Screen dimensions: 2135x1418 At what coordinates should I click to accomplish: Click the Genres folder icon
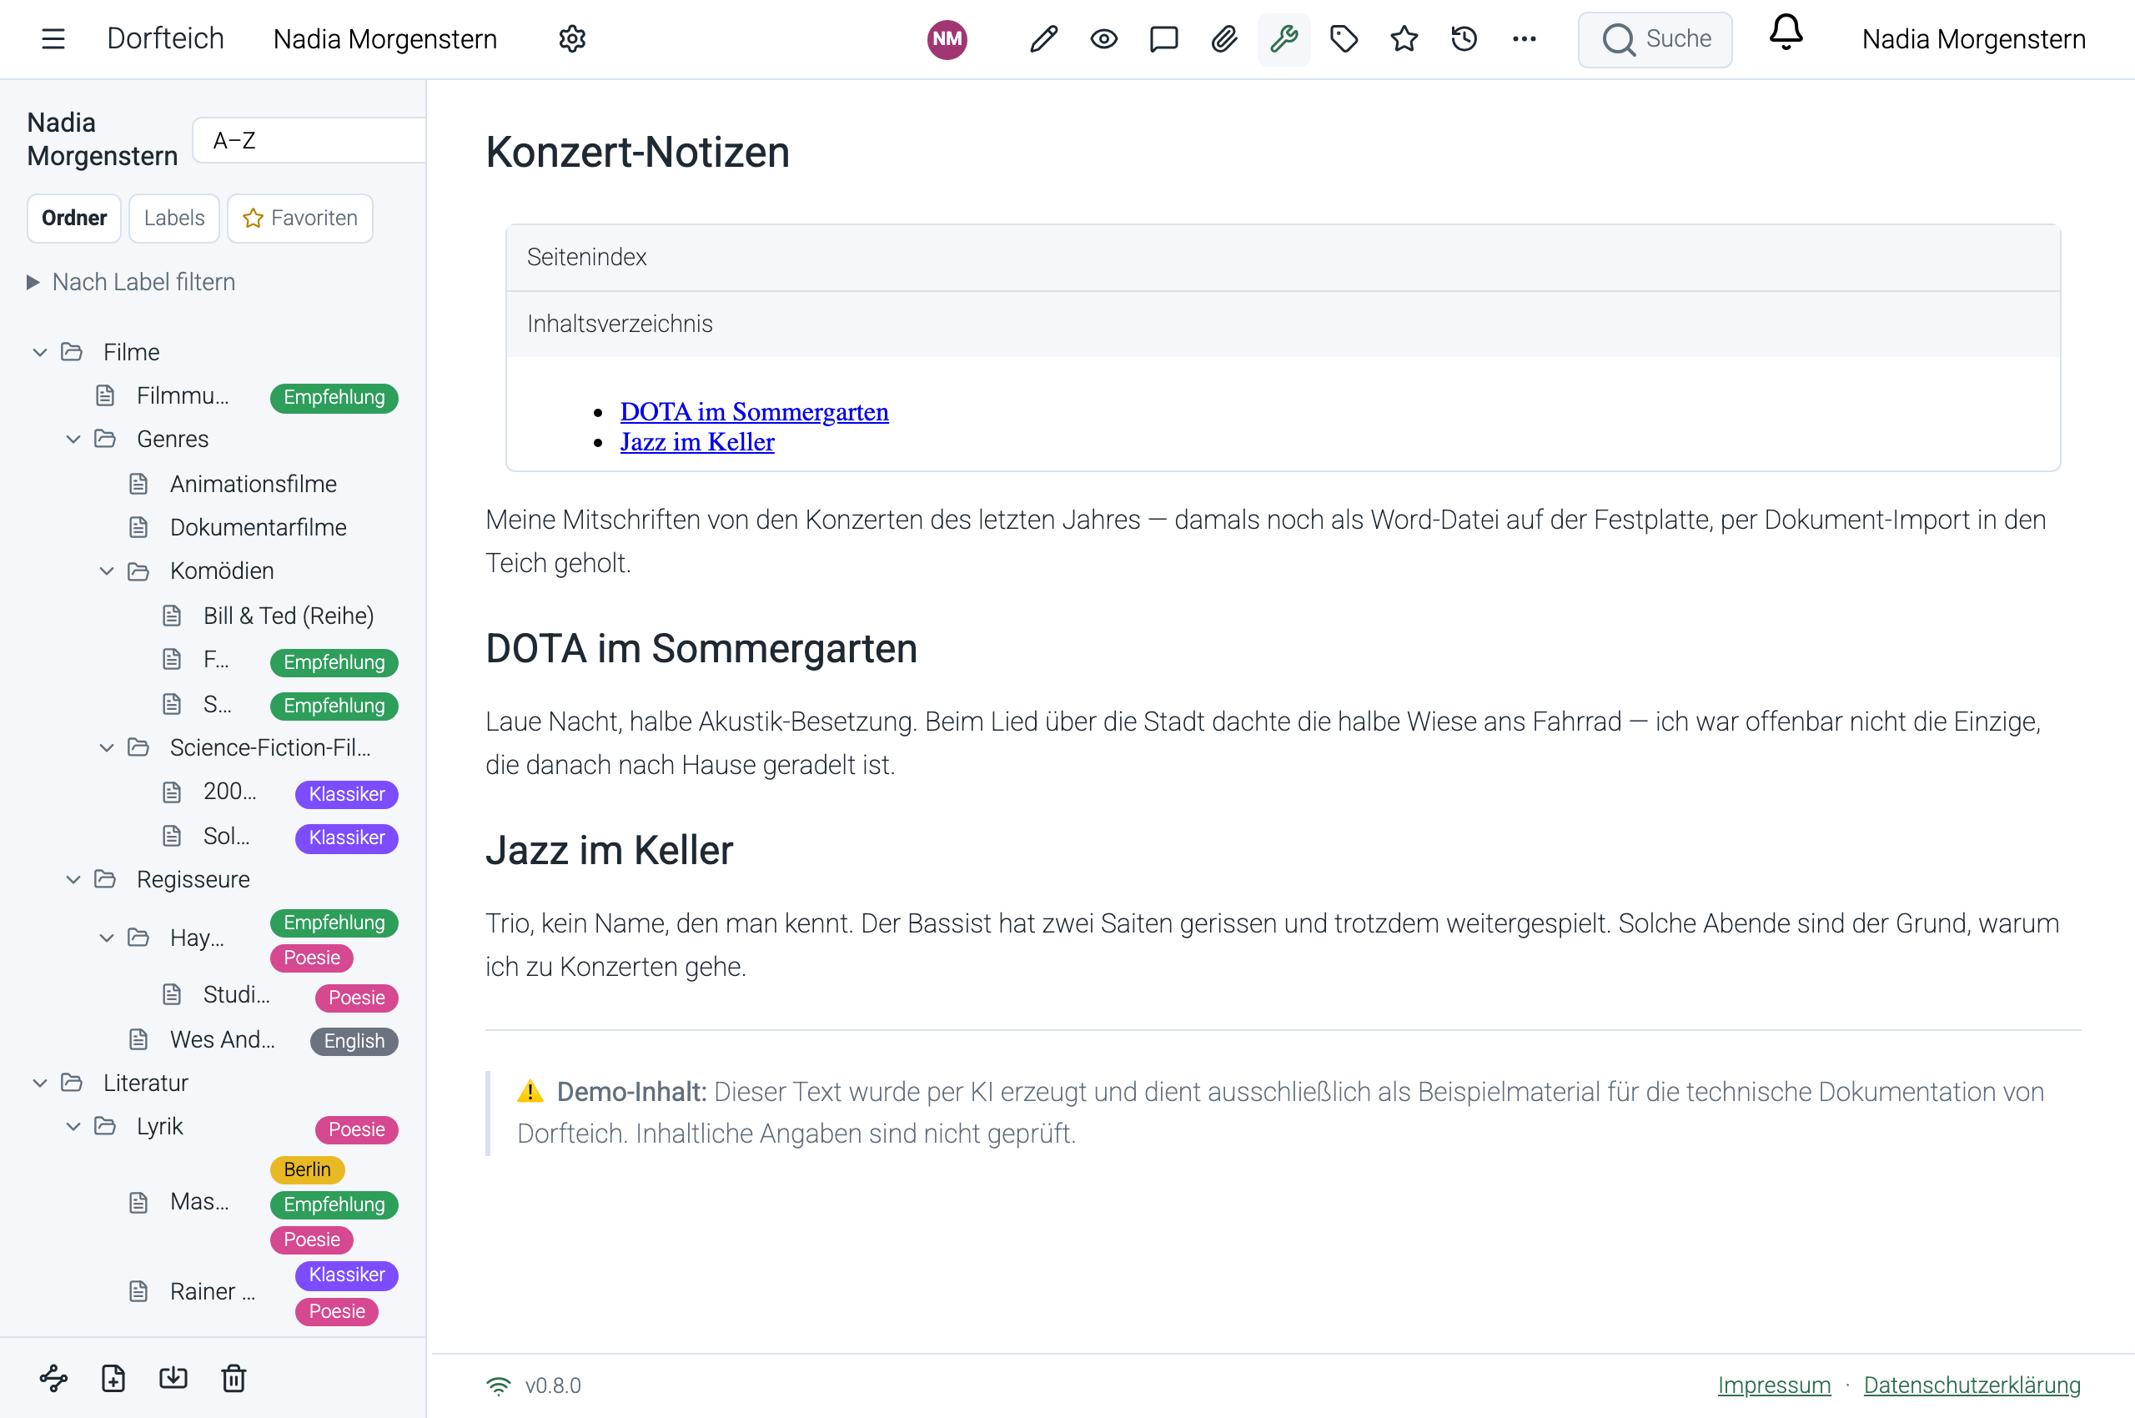pos(105,439)
